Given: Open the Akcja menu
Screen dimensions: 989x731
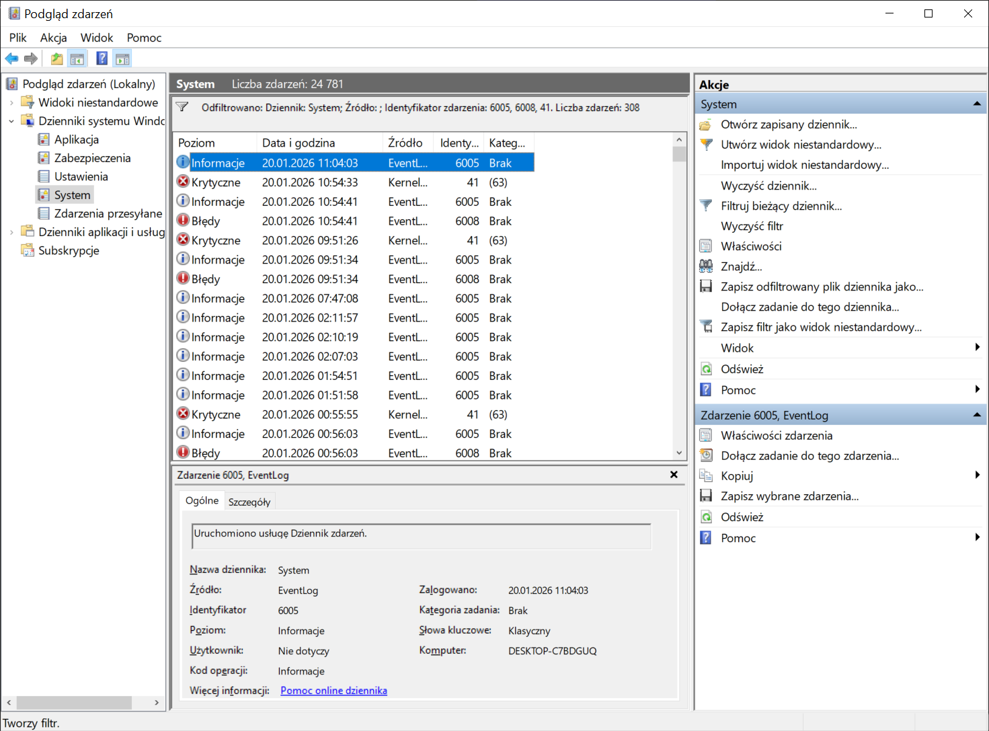Looking at the screenshot, I should pyautogui.click(x=53, y=38).
